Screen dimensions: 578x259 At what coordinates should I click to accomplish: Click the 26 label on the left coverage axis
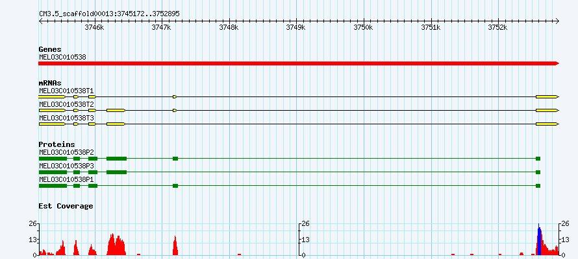(x=34, y=223)
